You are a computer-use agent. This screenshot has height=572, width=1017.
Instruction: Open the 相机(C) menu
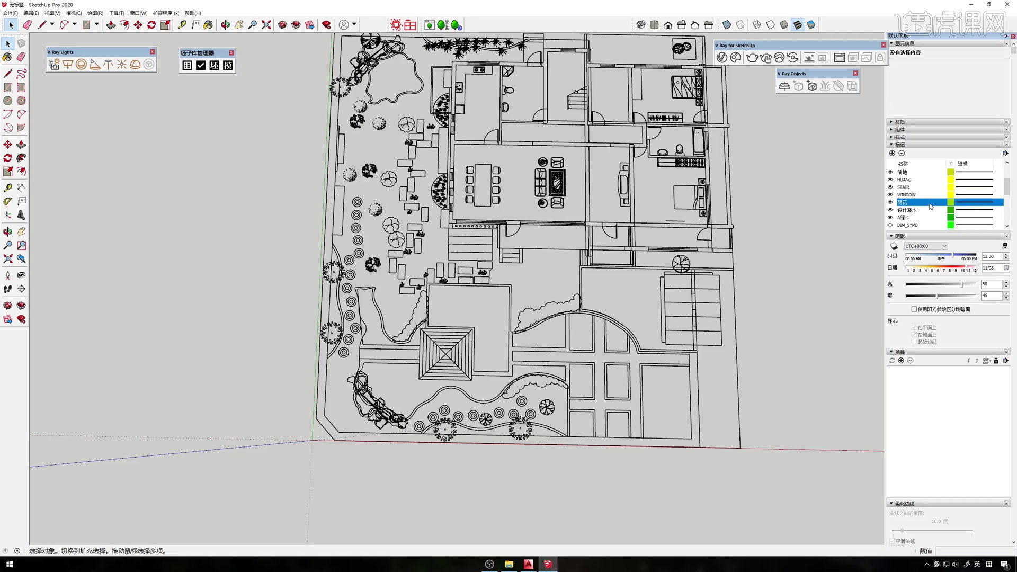74,13
